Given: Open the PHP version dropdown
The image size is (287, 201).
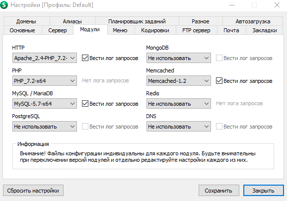Looking at the screenshot, I should pyautogui.click(x=45, y=81).
